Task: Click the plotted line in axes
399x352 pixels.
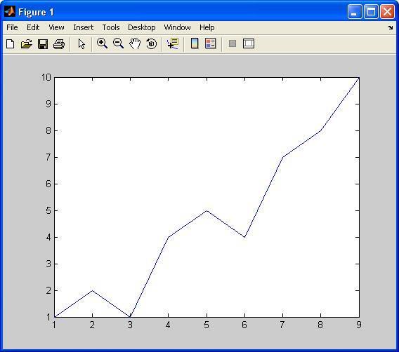Action: coord(263,197)
